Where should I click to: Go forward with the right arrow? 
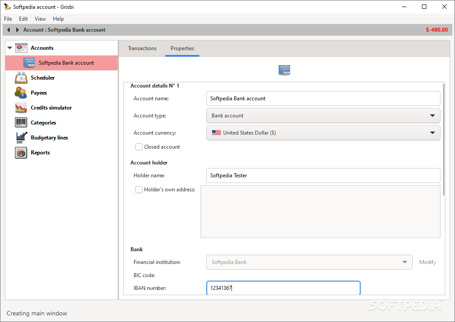[17, 30]
